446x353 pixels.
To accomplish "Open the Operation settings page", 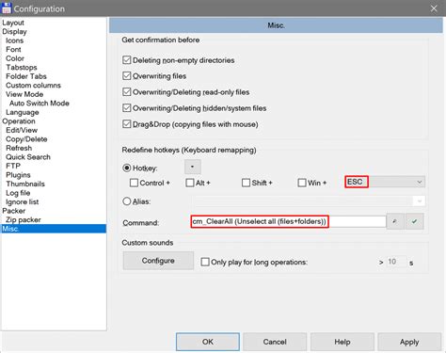I will (19, 121).
